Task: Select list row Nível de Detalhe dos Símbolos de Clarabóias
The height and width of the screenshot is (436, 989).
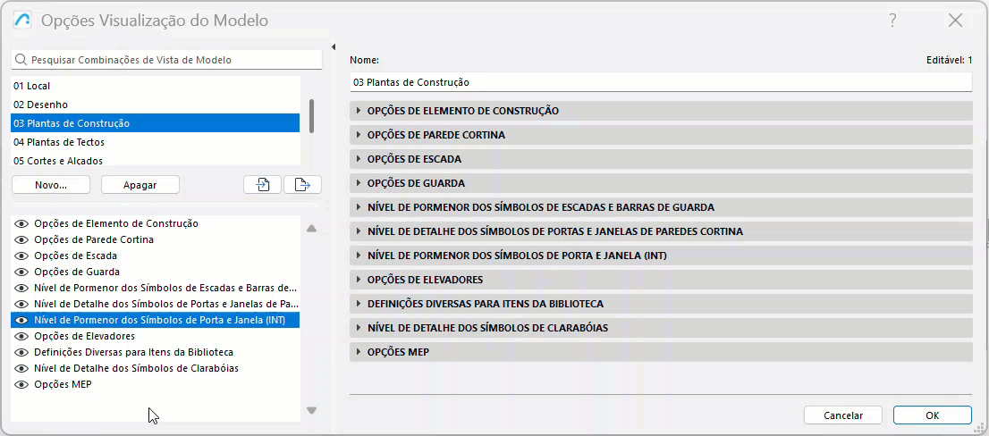Action: [156, 369]
